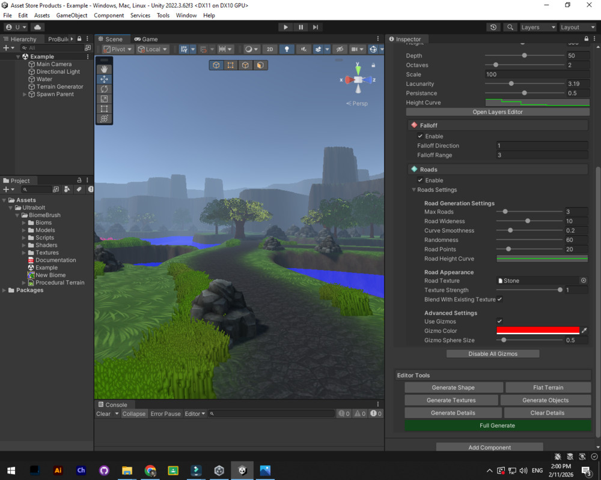Open the cloud services icon
Screen dimensions: 601x480
[37, 27]
